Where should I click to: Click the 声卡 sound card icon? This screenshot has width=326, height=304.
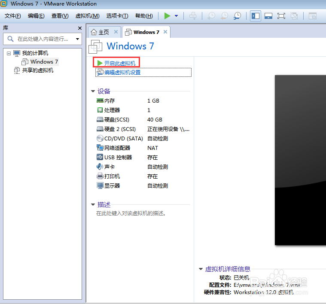click(100, 167)
